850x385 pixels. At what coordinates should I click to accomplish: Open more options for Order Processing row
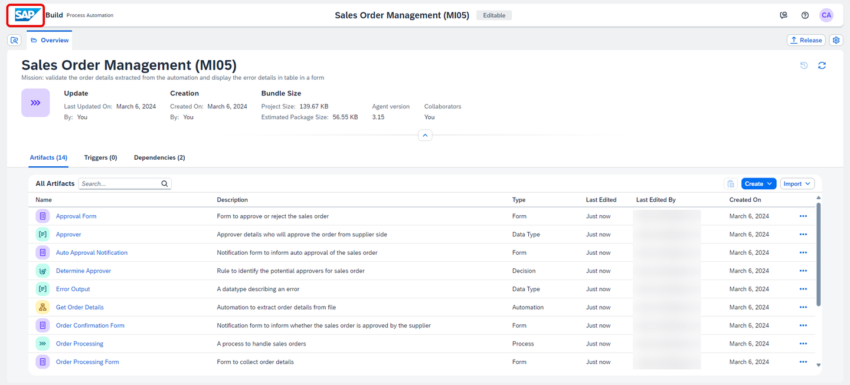[x=803, y=344]
